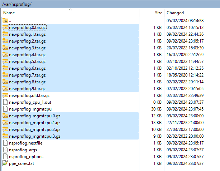220x171 pixels.
Task: Click the 30 KB size of newproflog_mgmtcpu
Action: [x=157, y=109]
